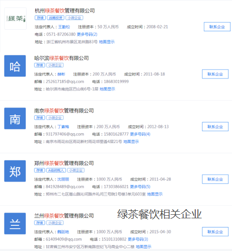Screen dimensions: 232x251
Task: Click the 战略投资 tag on 杭州绿茶餐饮
Action: (55, 18)
